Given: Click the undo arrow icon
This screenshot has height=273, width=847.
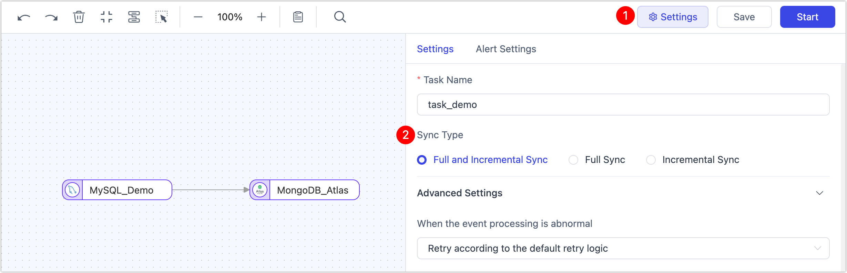Looking at the screenshot, I should tap(24, 17).
